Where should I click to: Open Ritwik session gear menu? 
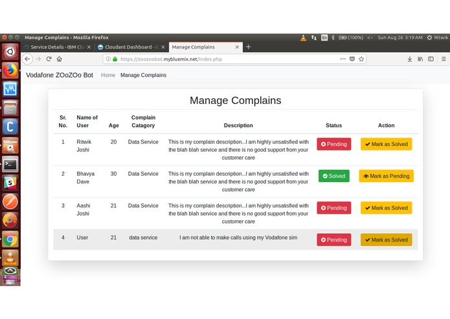[x=437, y=37]
